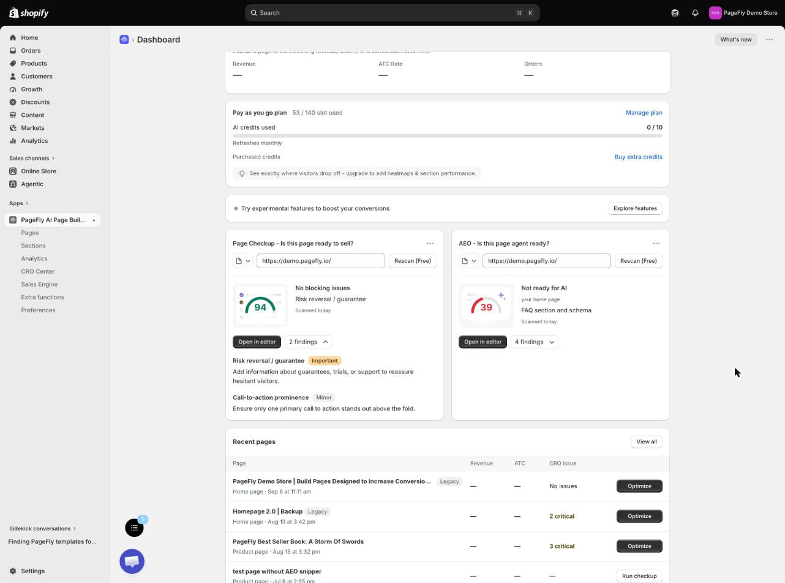Open the Page Checkup card options menu
The image size is (785, 583).
[430, 243]
